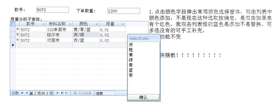Go to first record navigation icon

pos(22,93)
